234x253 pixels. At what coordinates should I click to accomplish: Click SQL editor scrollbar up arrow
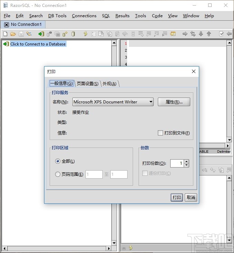(x=229, y=43)
